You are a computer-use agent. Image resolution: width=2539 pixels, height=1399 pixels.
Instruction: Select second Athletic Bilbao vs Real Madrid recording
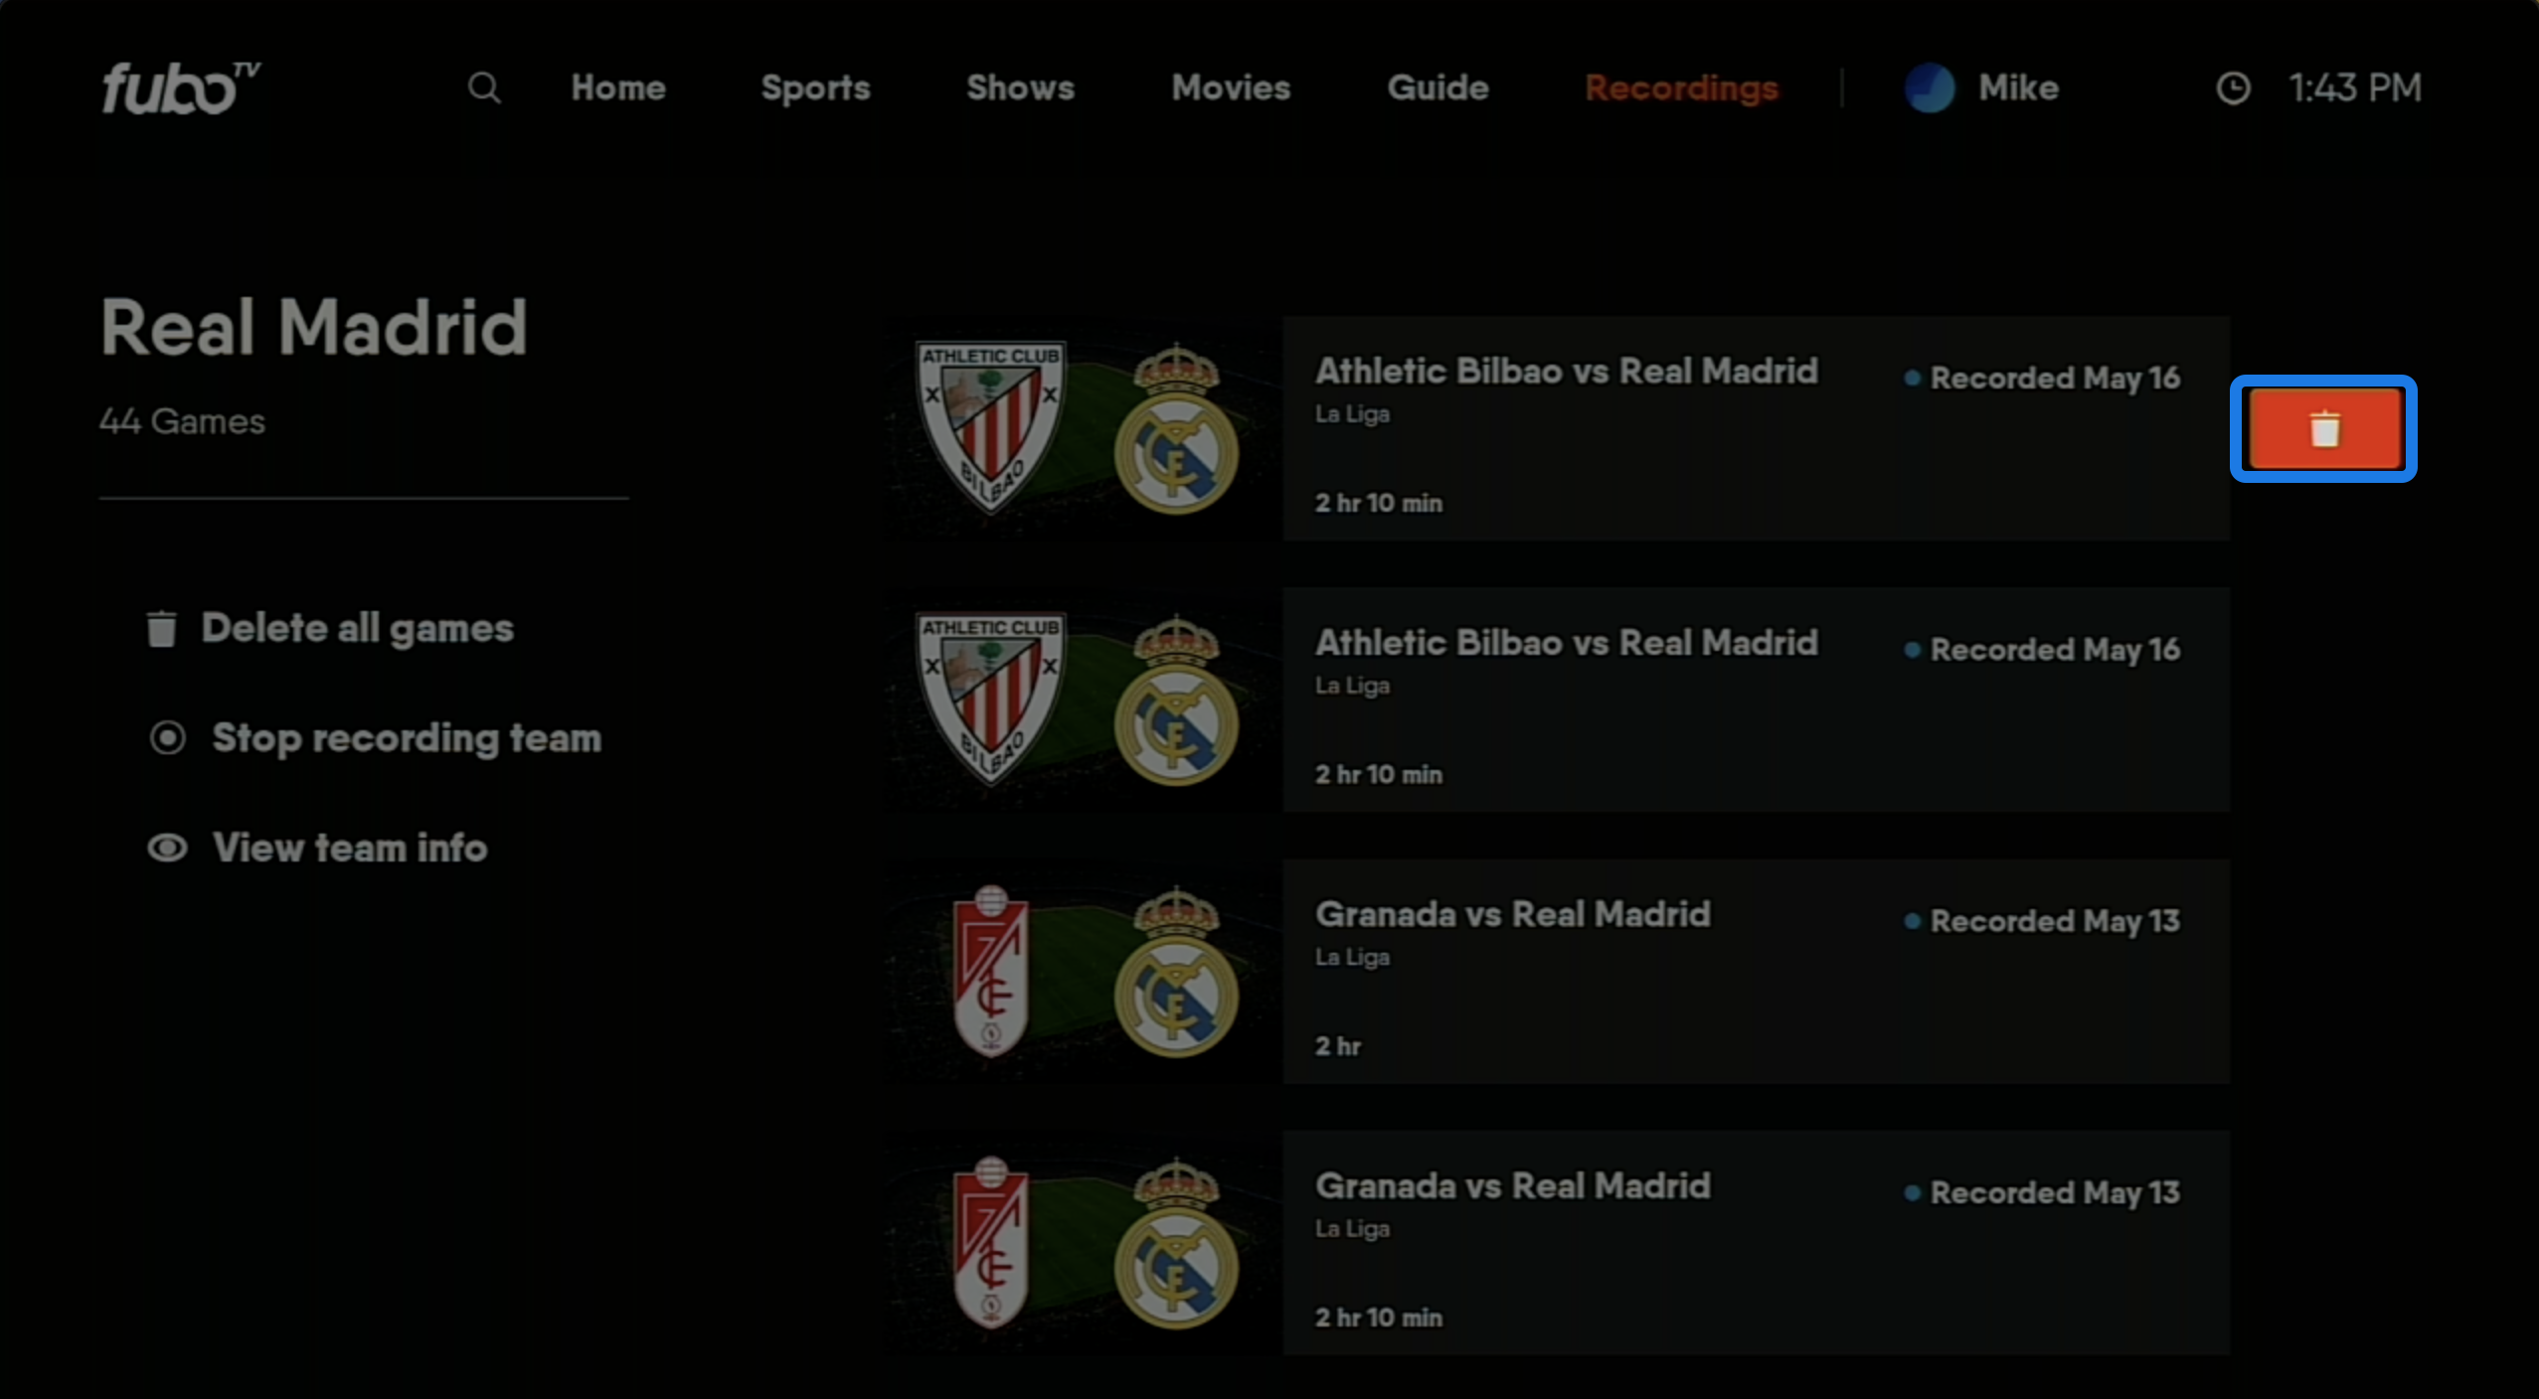[x=1754, y=700]
